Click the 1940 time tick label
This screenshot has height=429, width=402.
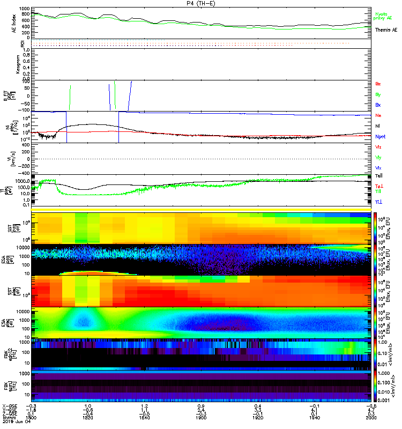pyautogui.click(x=315, y=418)
